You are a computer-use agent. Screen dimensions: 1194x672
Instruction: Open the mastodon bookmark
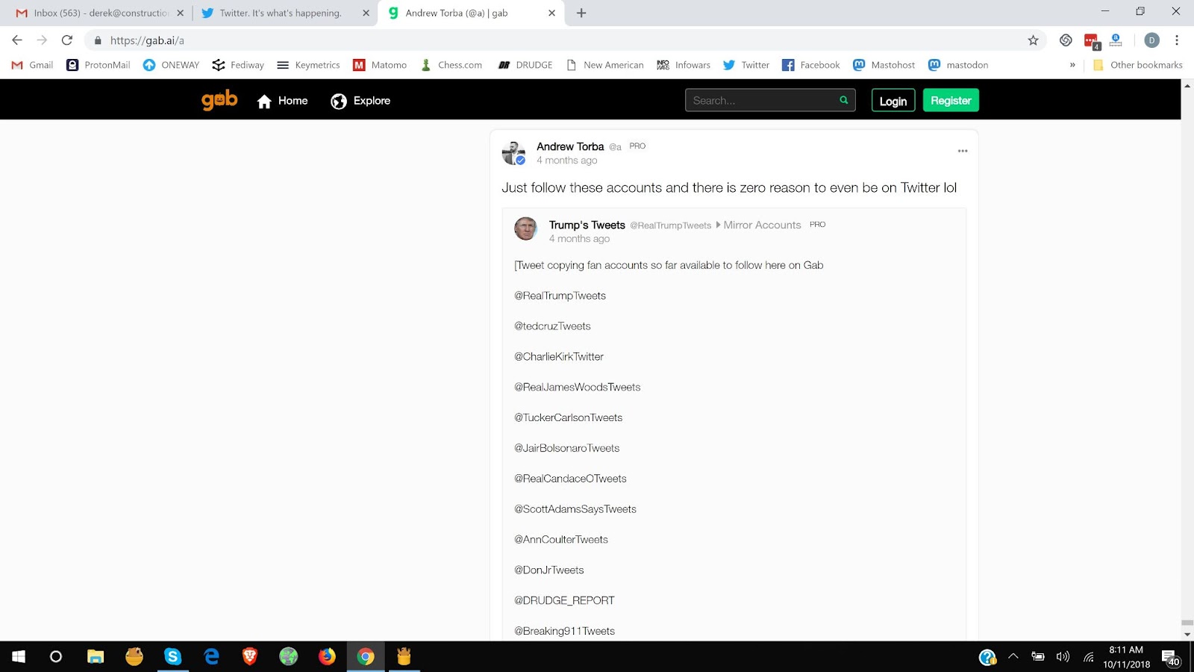tap(958, 65)
